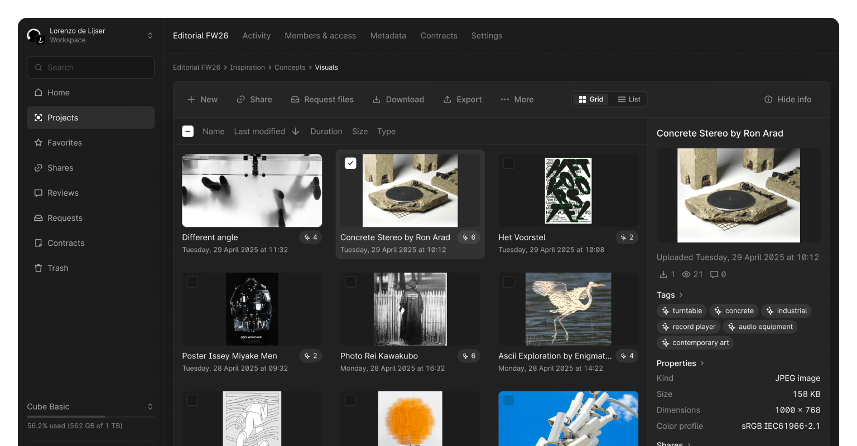Click the storage usage progress bar

91,416
